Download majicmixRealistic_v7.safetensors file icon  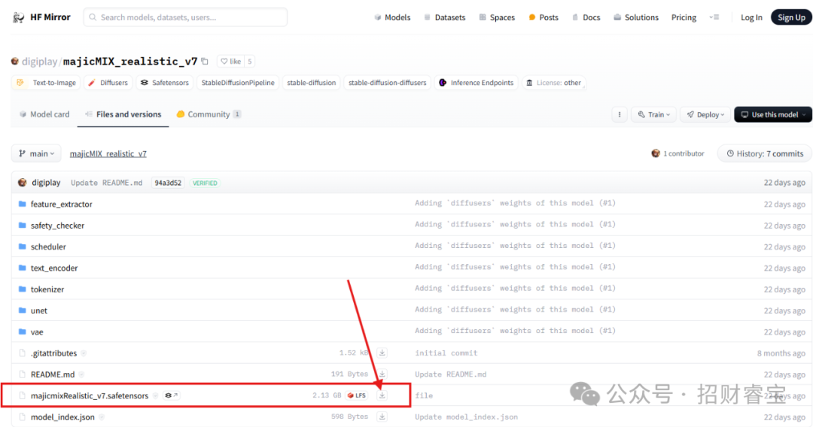(382, 395)
